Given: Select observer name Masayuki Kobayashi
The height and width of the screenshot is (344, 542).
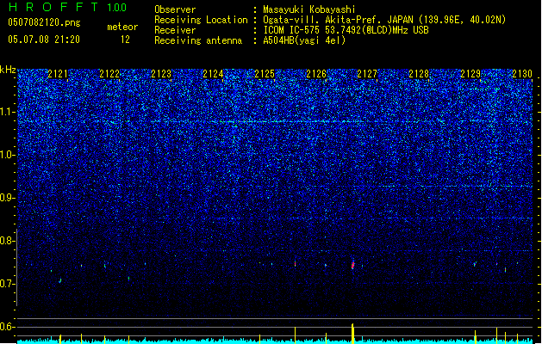Looking at the screenshot, I should 309,9.
